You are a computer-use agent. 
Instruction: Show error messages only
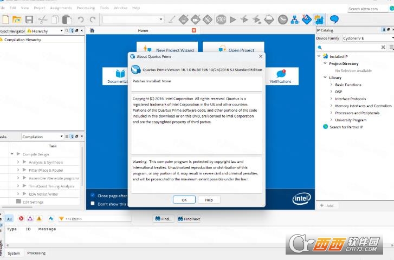point(21,218)
